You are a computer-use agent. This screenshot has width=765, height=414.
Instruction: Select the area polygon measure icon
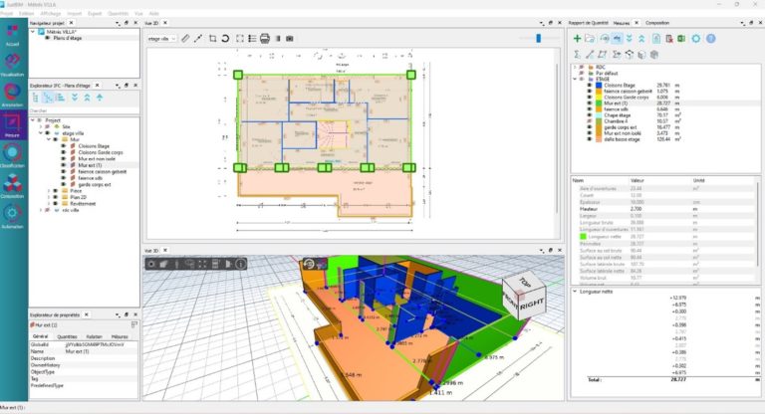pyautogui.click(x=603, y=54)
